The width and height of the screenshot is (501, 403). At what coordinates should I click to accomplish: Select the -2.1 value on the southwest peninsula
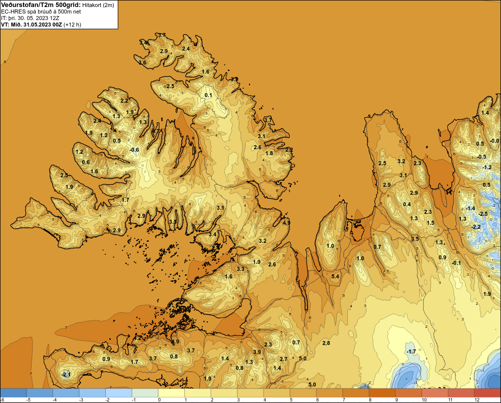point(66,374)
